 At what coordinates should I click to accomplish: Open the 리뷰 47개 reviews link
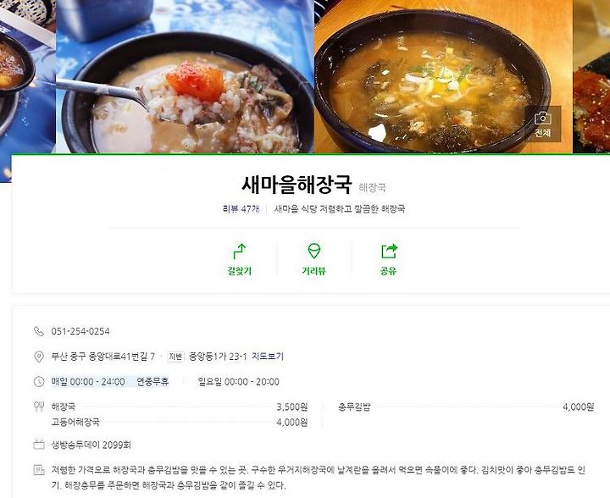pyautogui.click(x=241, y=209)
